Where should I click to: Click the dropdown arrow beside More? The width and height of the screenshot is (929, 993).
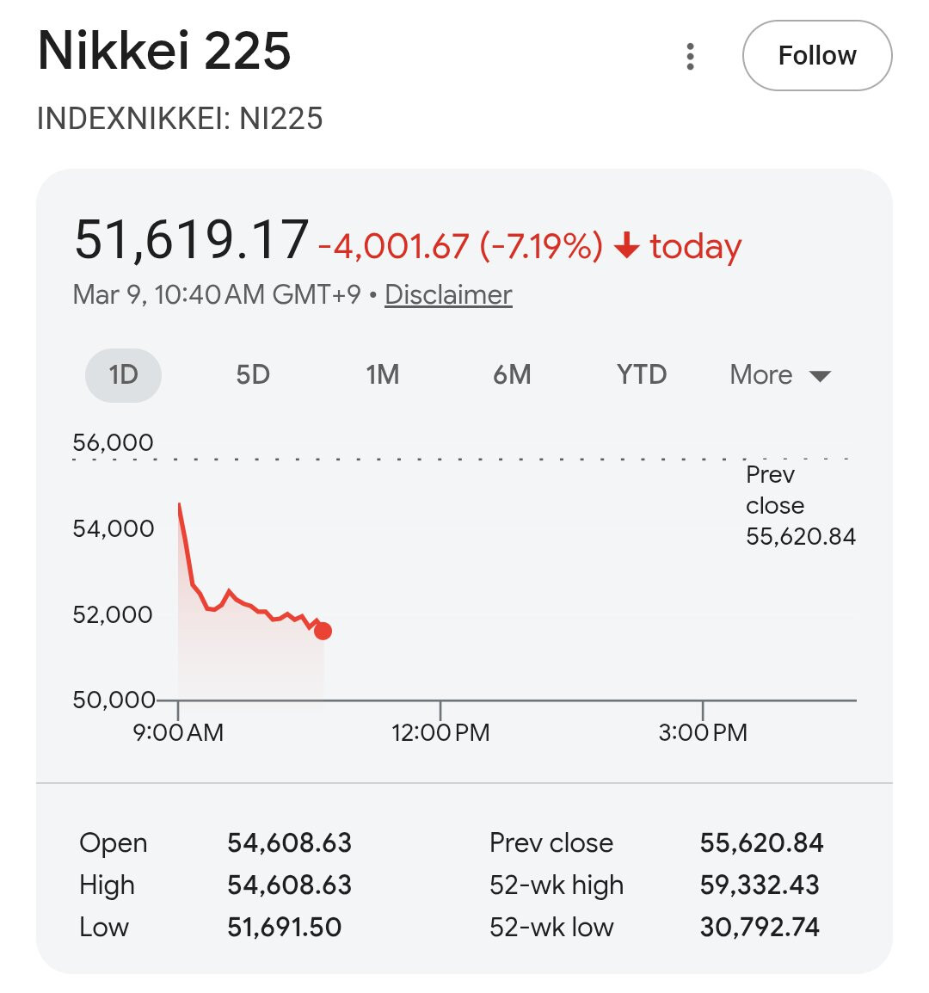[820, 376]
